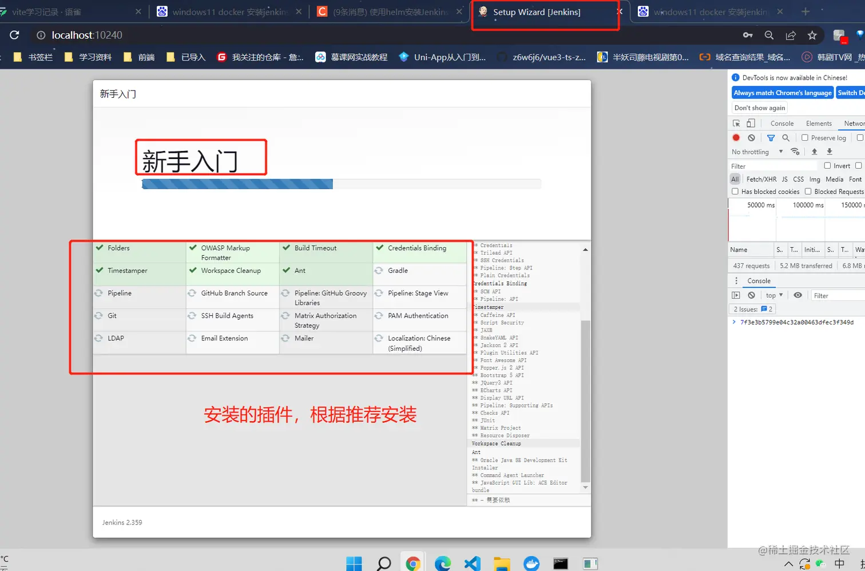Click the install log vertical scrollbar
Screen dimensions: 865x571
coord(585,401)
